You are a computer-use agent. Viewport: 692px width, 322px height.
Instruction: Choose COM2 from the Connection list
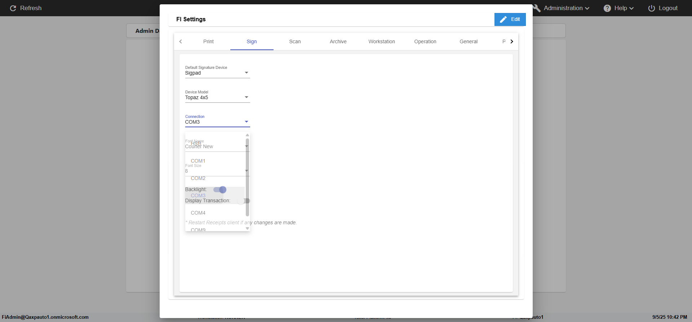click(215, 178)
